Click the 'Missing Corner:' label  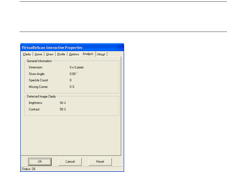tap(38, 87)
